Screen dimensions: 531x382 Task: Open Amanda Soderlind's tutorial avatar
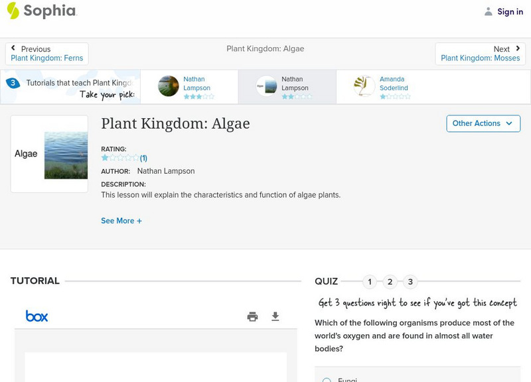[364, 86]
